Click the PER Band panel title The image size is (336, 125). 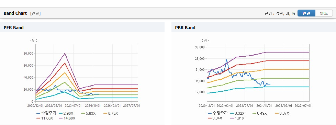tap(13, 27)
